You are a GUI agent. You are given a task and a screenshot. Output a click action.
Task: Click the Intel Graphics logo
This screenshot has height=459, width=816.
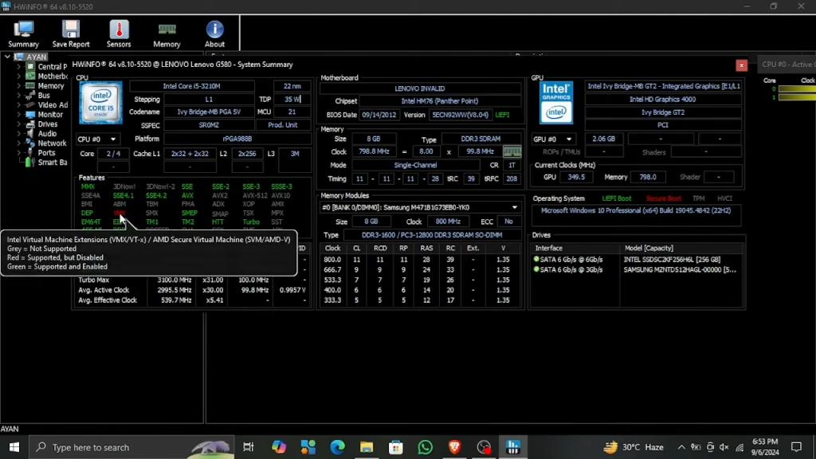click(555, 103)
